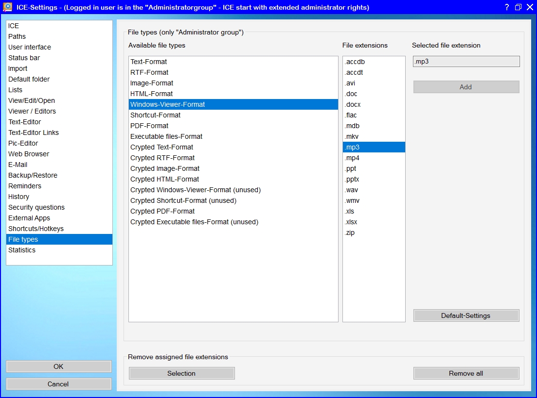Confirm settings with the OK button
Screen dimensions: 537x398
[58, 366]
